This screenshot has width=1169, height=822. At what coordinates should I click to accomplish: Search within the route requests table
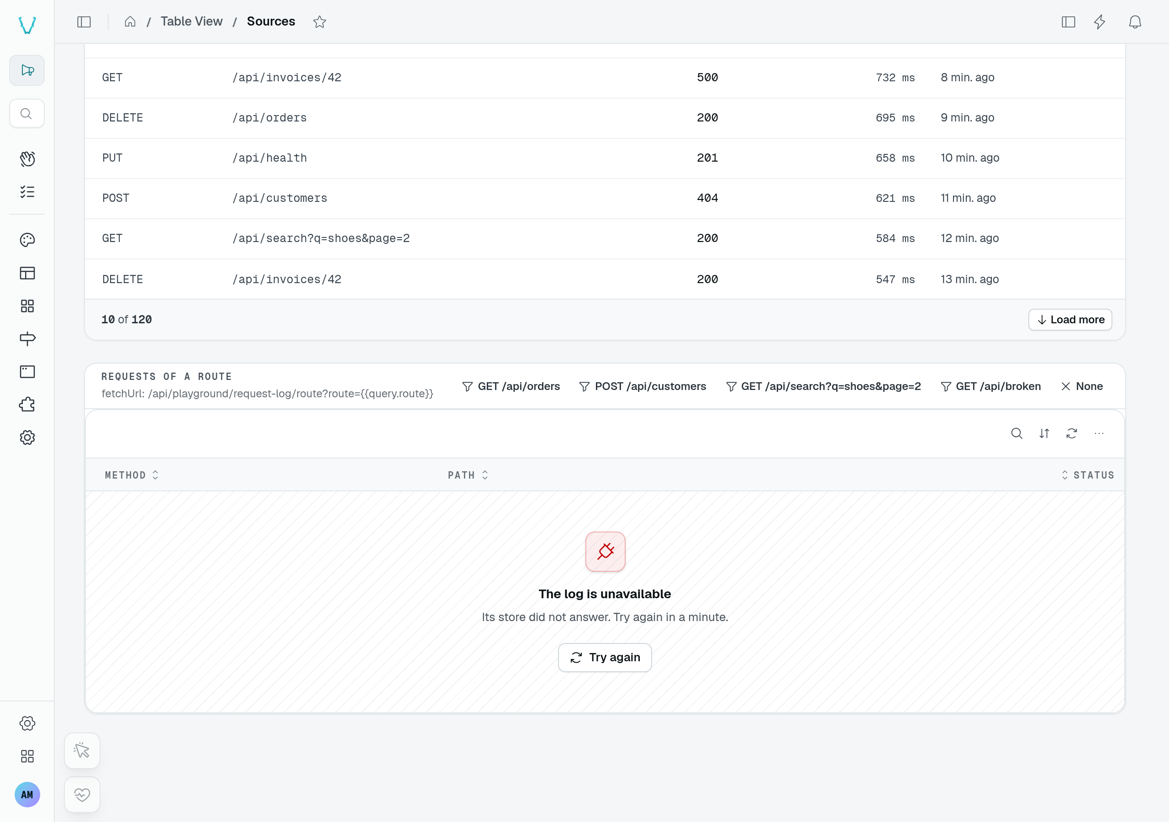click(1017, 433)
